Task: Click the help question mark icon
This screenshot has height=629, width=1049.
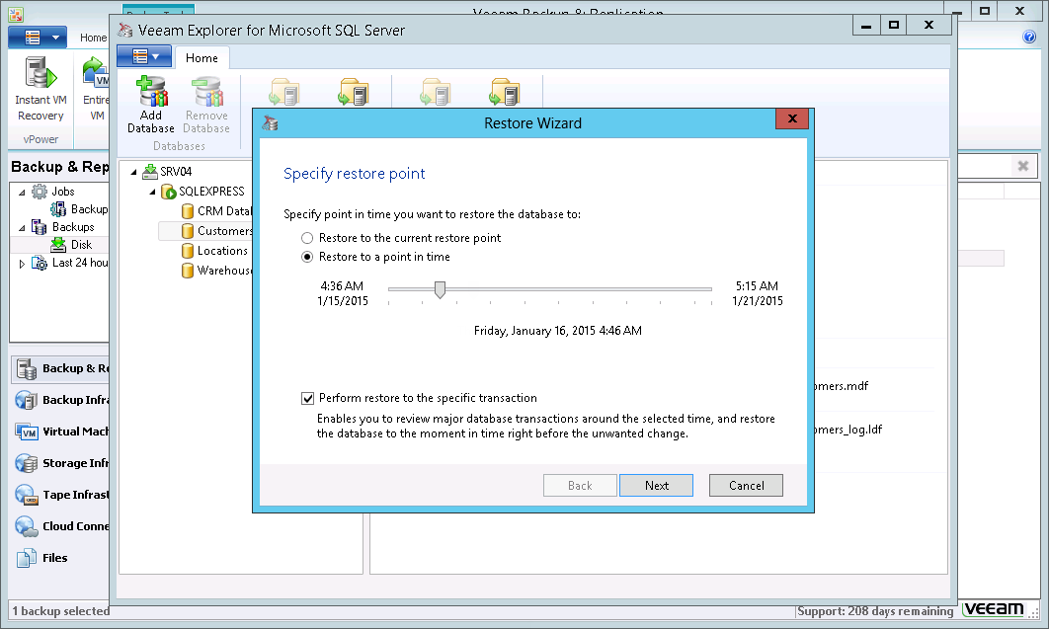Action: 1029,37
